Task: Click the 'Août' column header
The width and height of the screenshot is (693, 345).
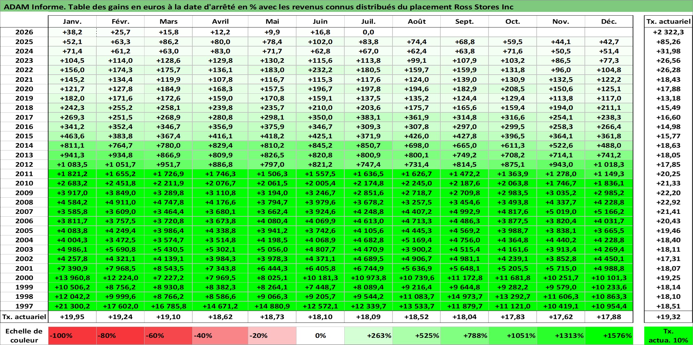Action: 417,22
